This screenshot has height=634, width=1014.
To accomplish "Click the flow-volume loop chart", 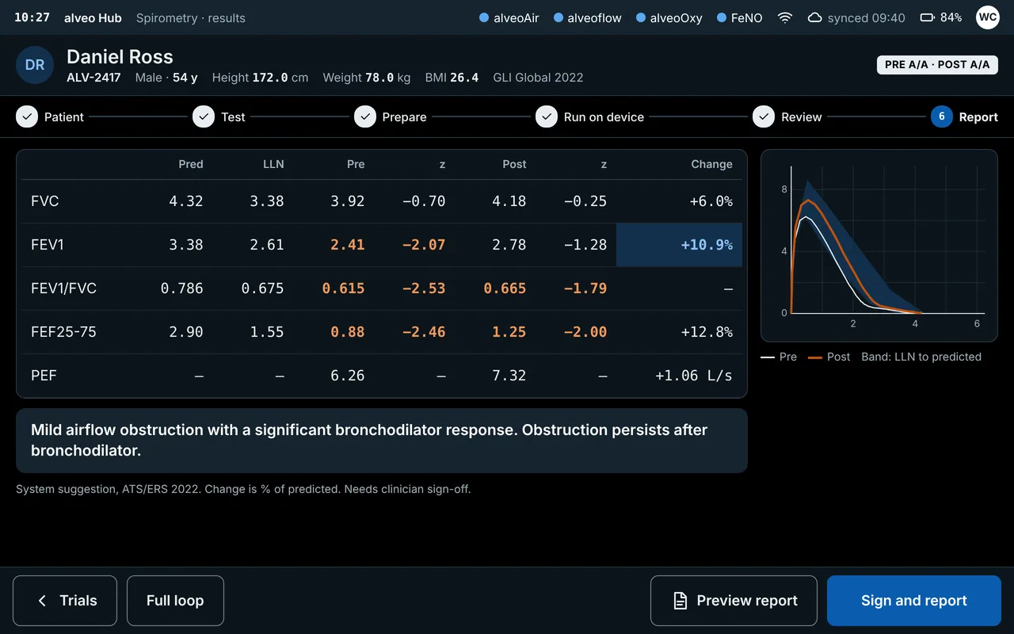I will [879, 246].
